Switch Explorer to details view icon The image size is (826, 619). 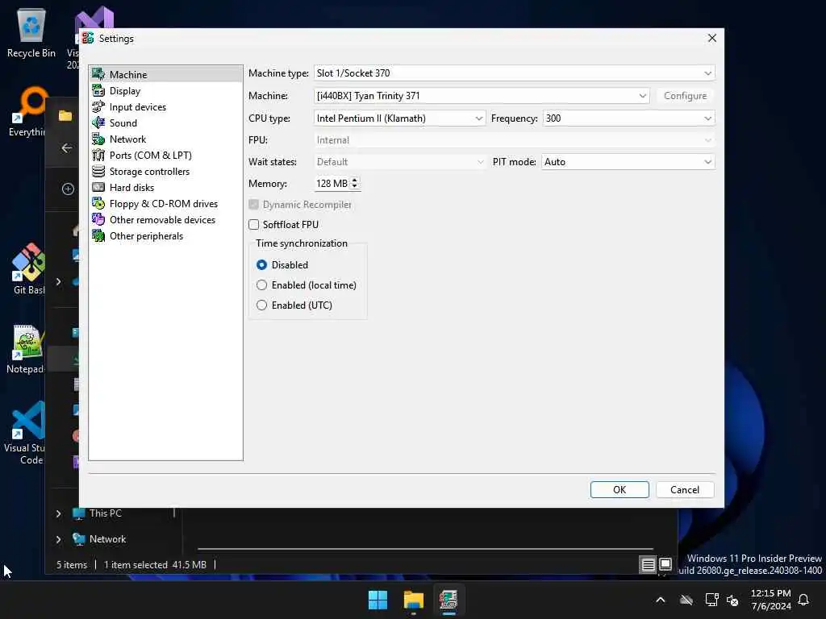click(648, 565)
